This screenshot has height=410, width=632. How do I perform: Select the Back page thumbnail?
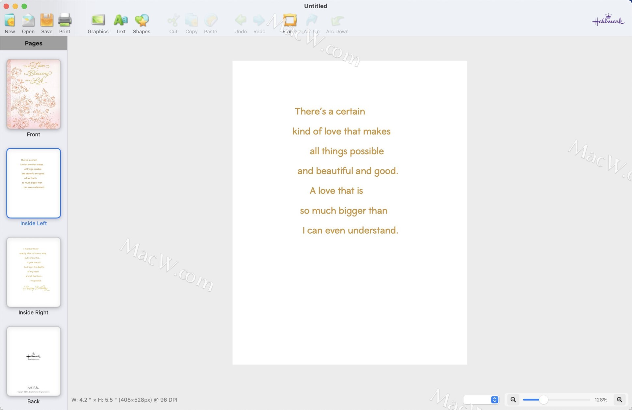click(x=34, y=361)
